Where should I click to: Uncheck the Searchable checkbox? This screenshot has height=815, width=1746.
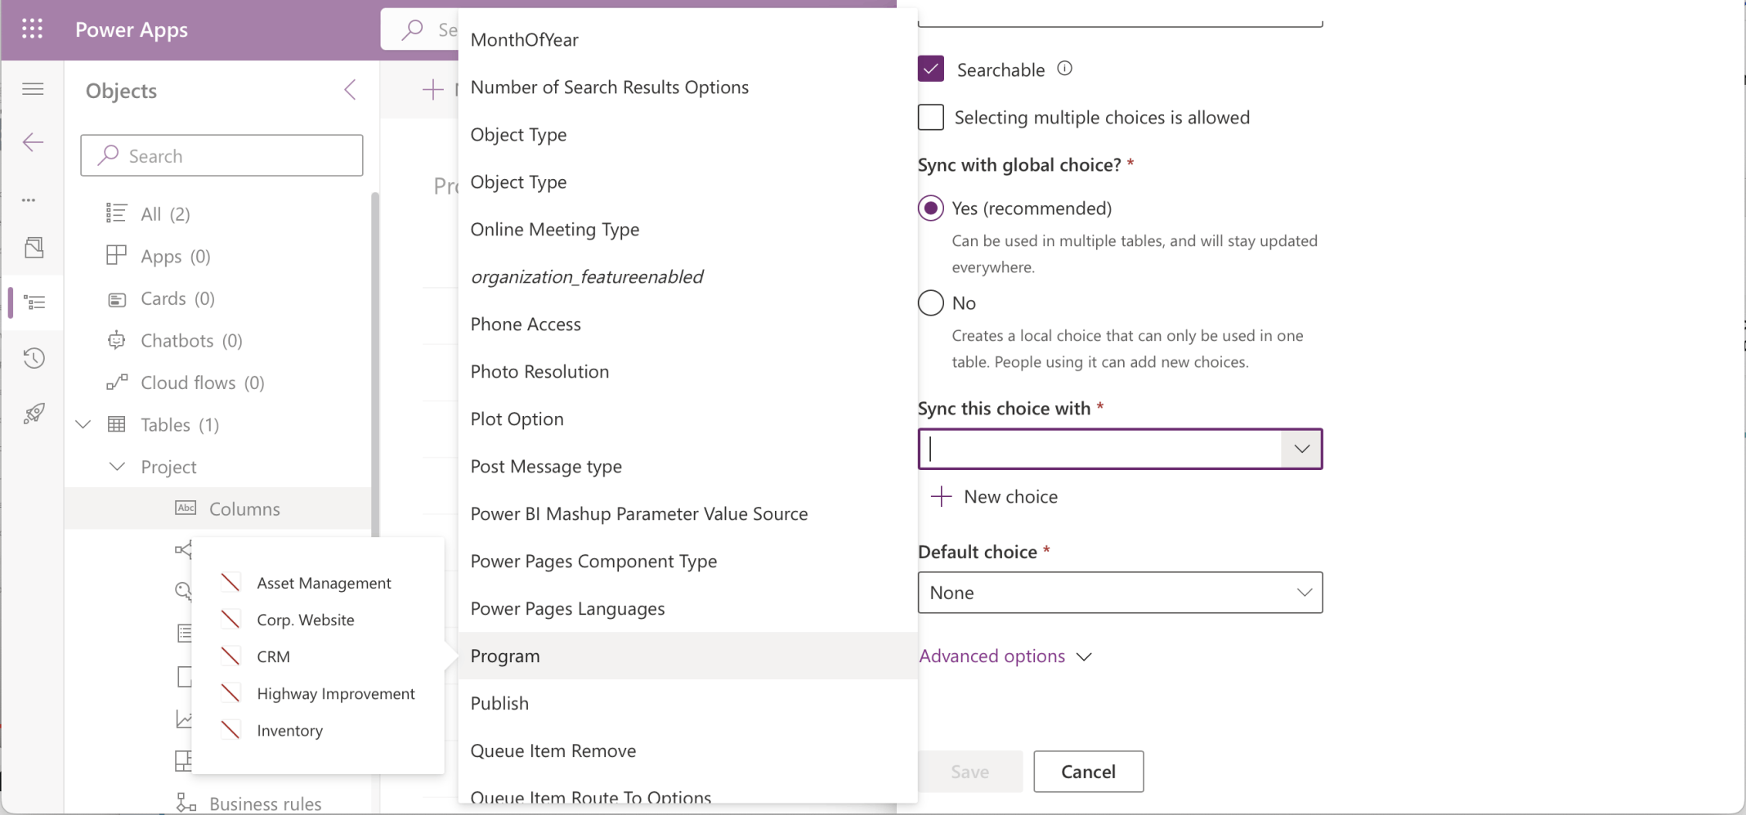931,69
